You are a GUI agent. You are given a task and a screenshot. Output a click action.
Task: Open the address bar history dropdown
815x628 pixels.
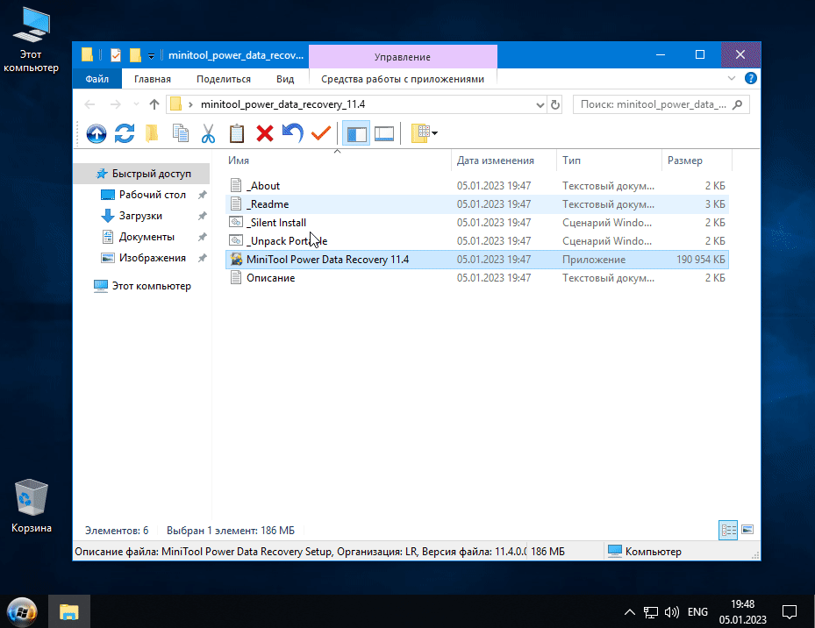[x=540, y=105]
